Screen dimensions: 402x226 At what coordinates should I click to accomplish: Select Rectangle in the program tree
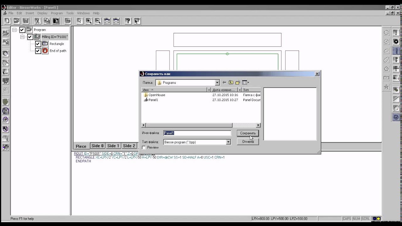pos(57,44)
